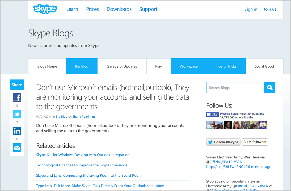Open Type Less. Talk More article
Viewport: 291px width, 191px height.
click(x=100, y=186)
